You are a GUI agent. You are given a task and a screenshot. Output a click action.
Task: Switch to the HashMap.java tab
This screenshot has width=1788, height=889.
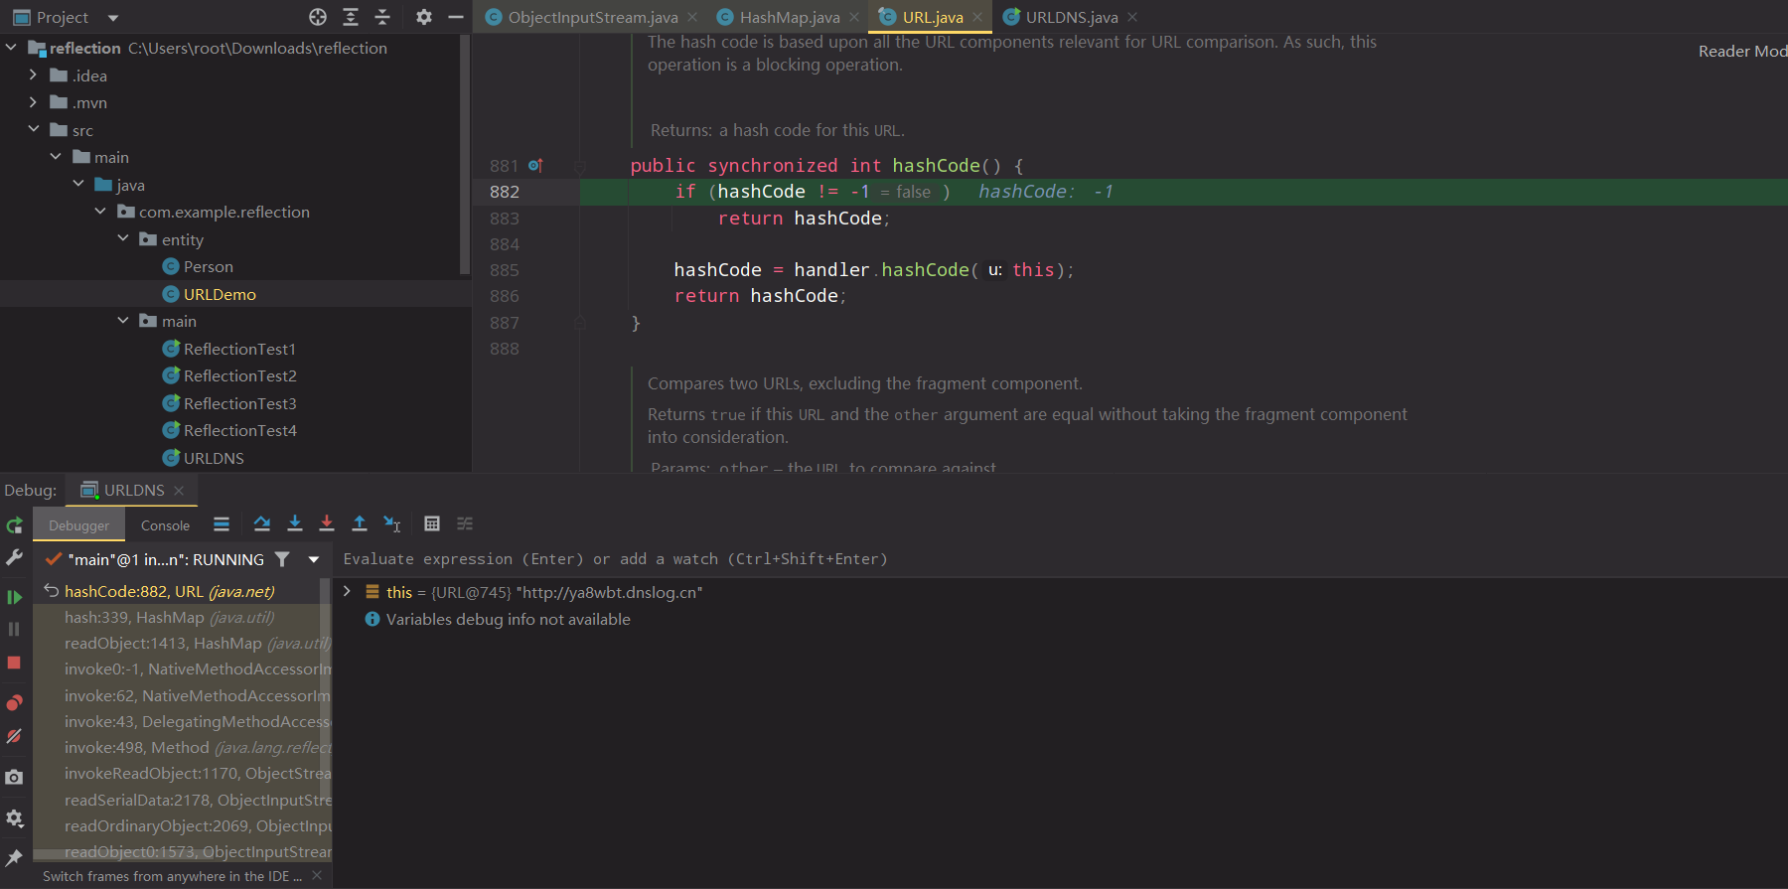790,17
